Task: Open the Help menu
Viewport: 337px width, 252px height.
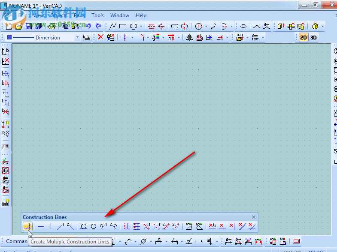Action: (141, 15)
